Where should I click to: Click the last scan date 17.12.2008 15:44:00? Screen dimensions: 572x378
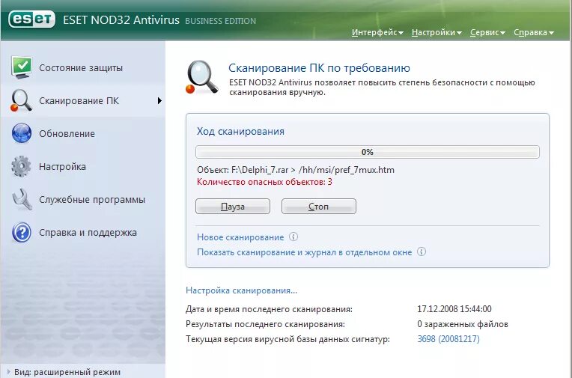[x=454, y=309]
